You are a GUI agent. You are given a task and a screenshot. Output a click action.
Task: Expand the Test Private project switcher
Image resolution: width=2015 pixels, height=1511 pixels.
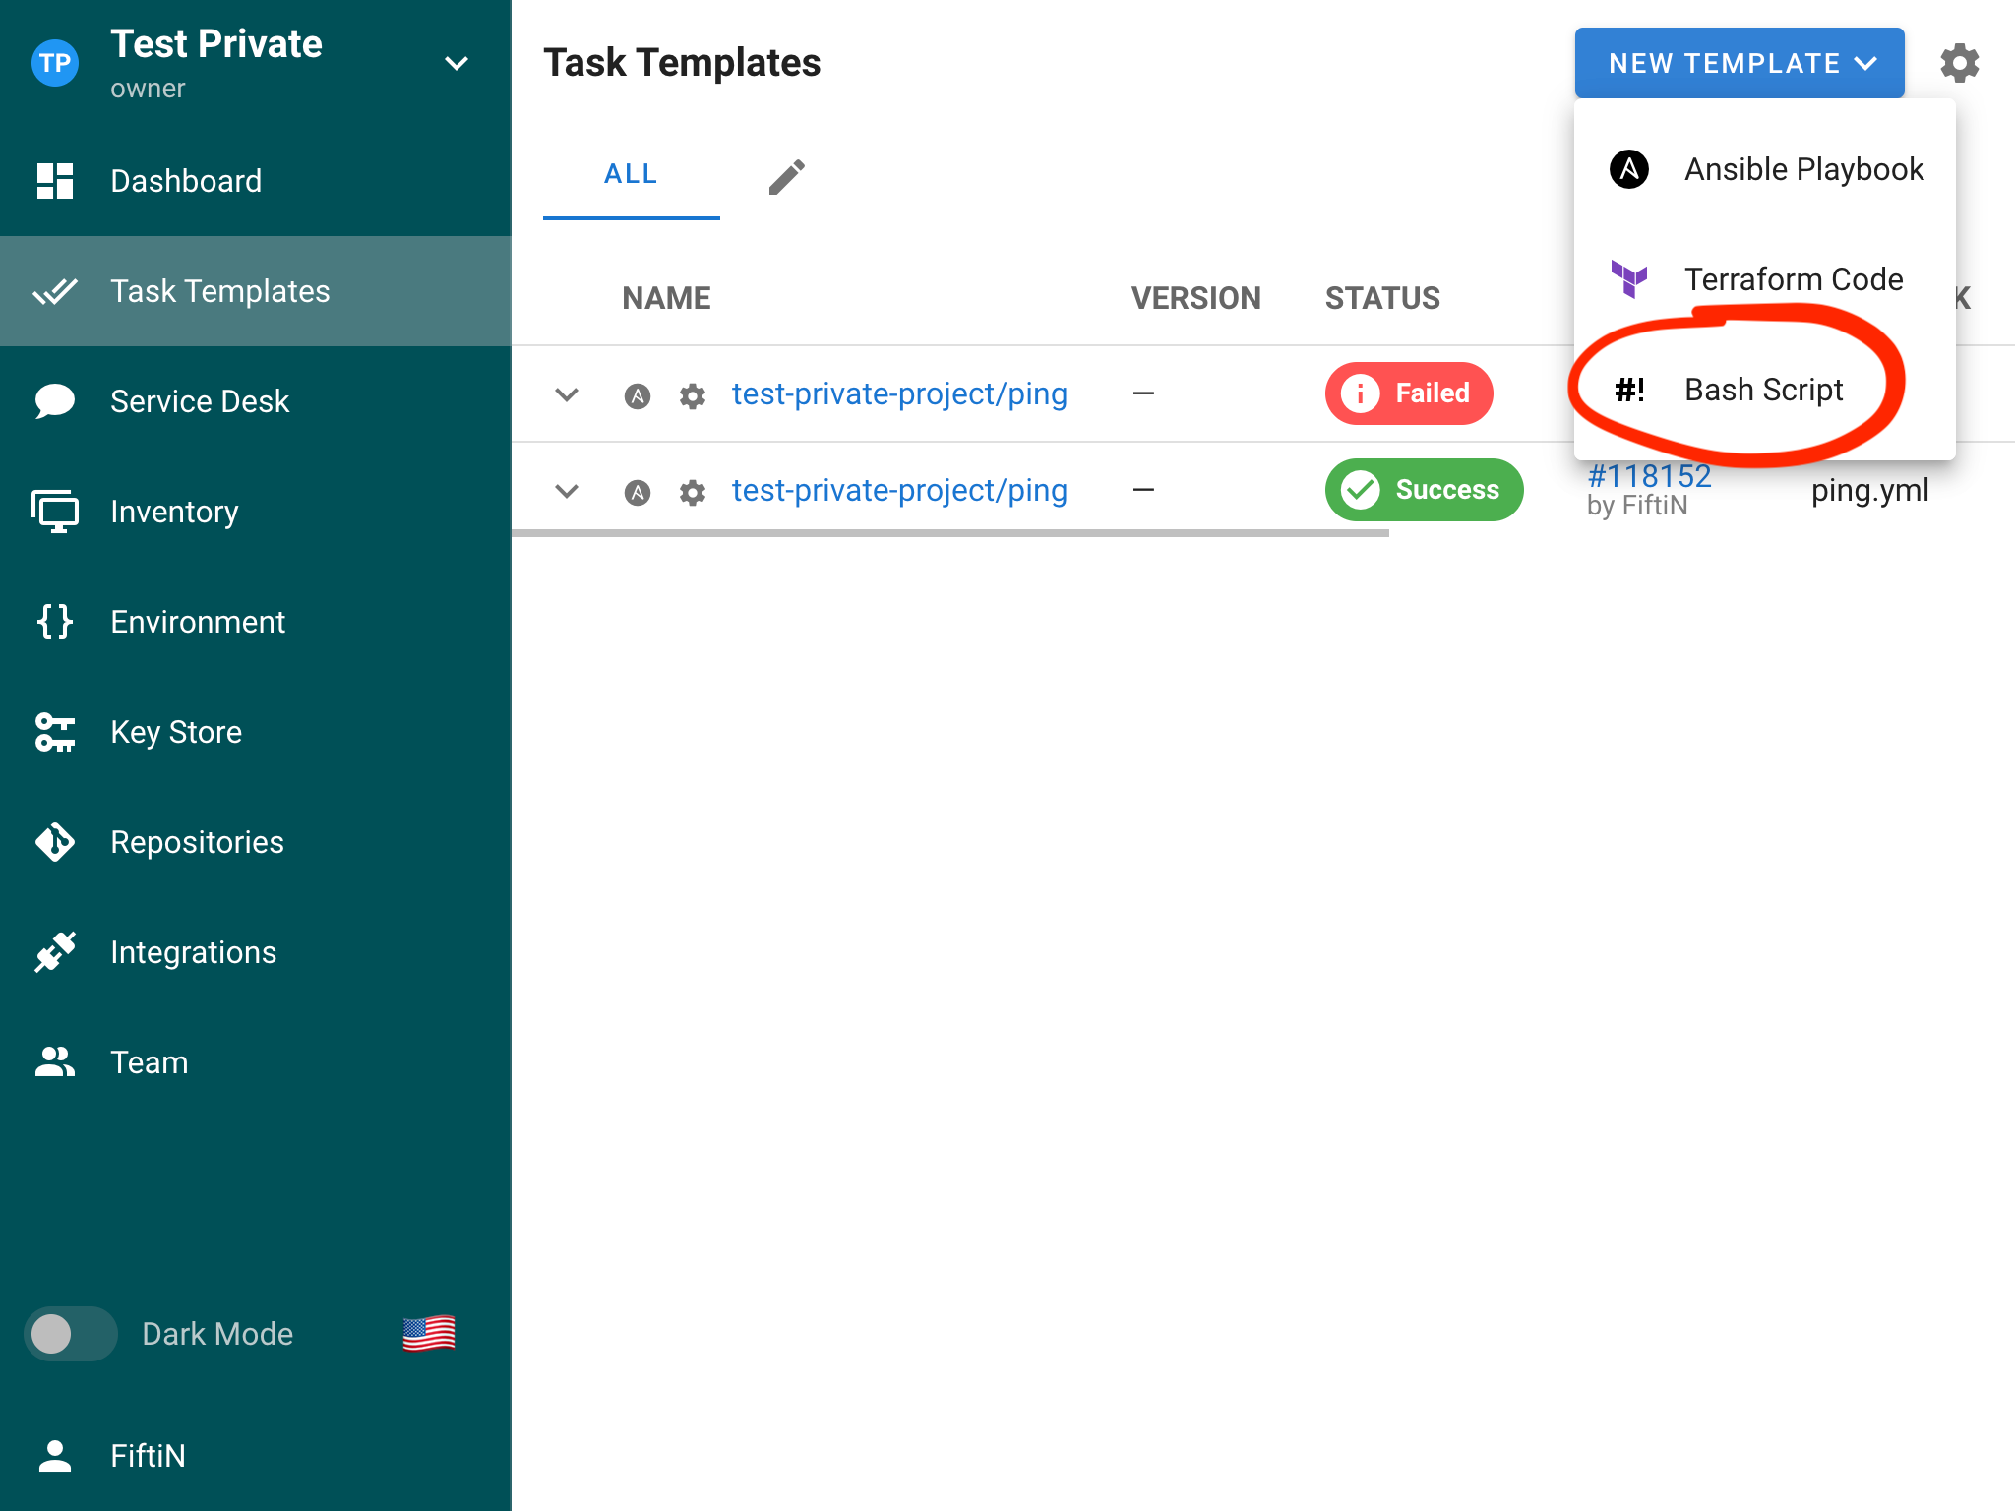click(x=456, y=64)
